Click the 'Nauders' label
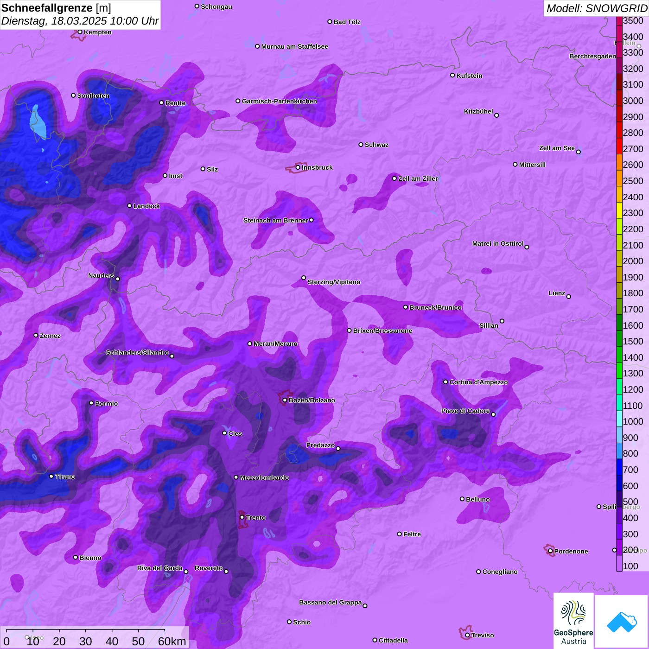649x649 pixels. [x=101, y=275]
